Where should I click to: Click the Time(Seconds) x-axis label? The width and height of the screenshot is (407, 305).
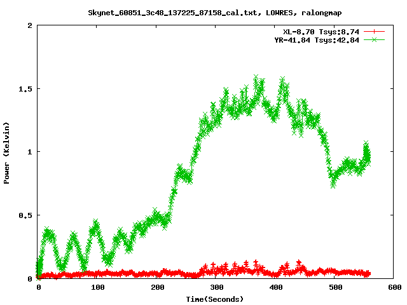click(215, 299)
